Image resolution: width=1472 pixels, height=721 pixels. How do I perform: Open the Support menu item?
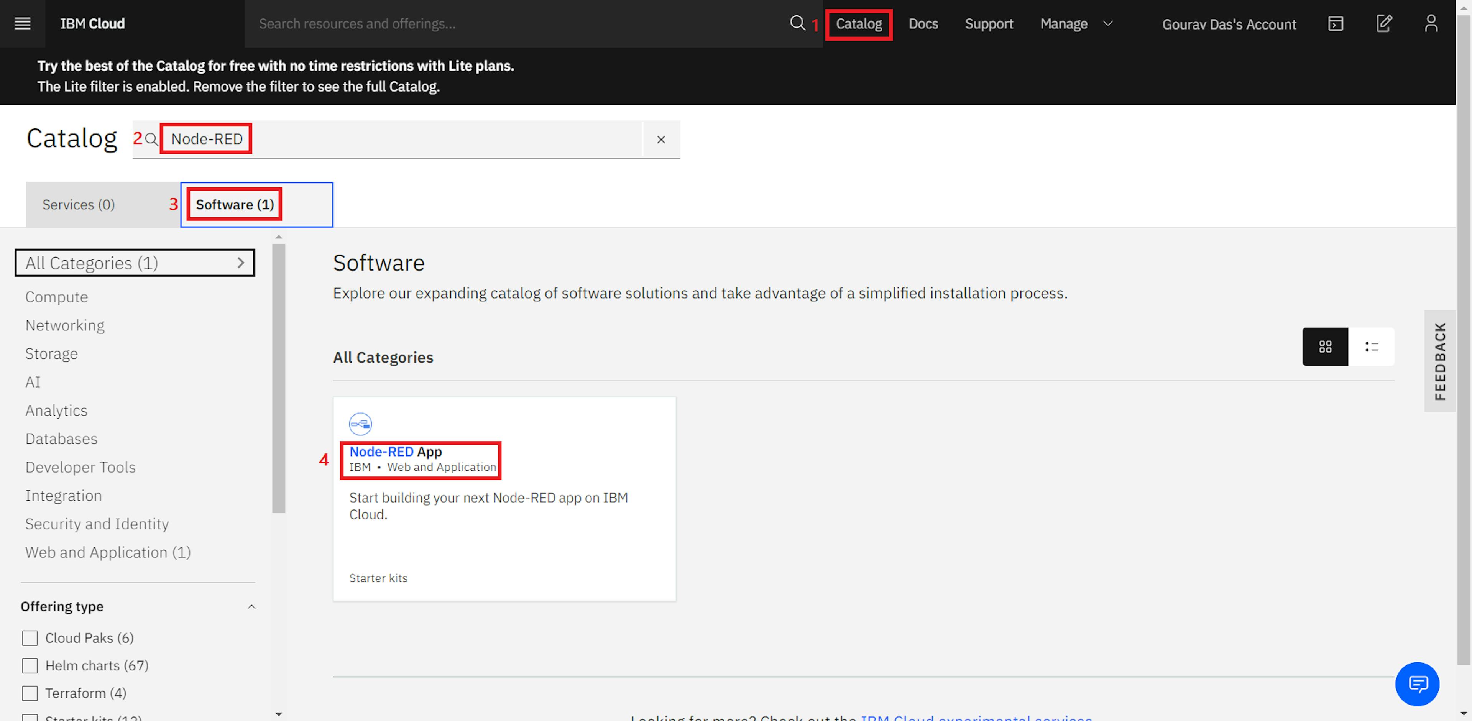[989, 24]
